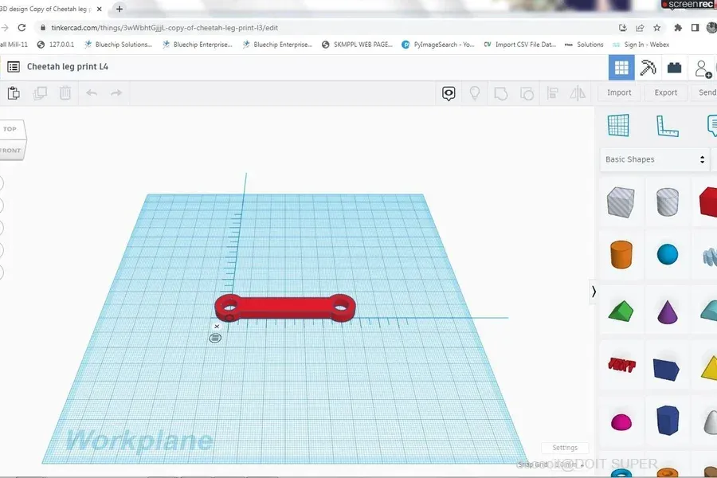The height and width of the screenshot is (478, 717).
Task: Select the Ruler tool icon
Action: tap(667, 126)
